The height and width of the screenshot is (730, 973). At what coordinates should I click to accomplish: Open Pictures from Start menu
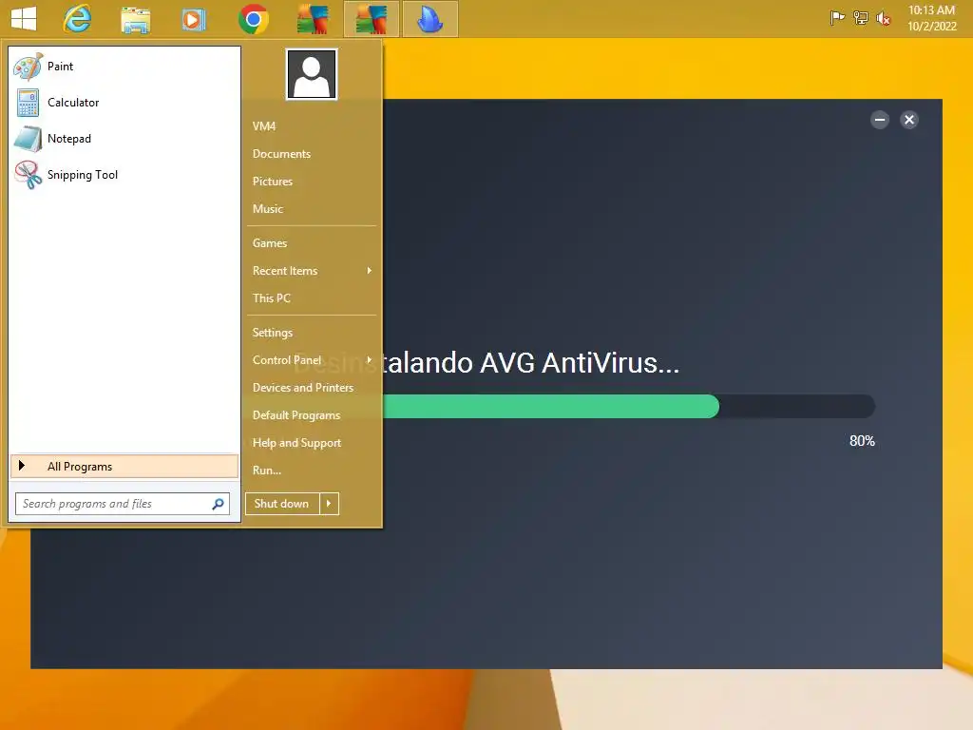pos(273,182)
